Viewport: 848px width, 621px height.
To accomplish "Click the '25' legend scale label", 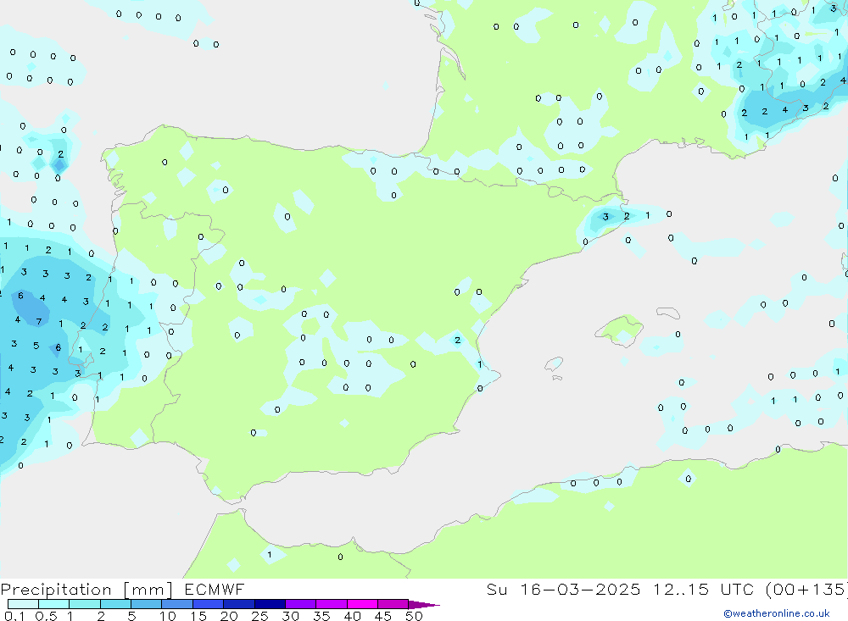I will coord(259,616).
